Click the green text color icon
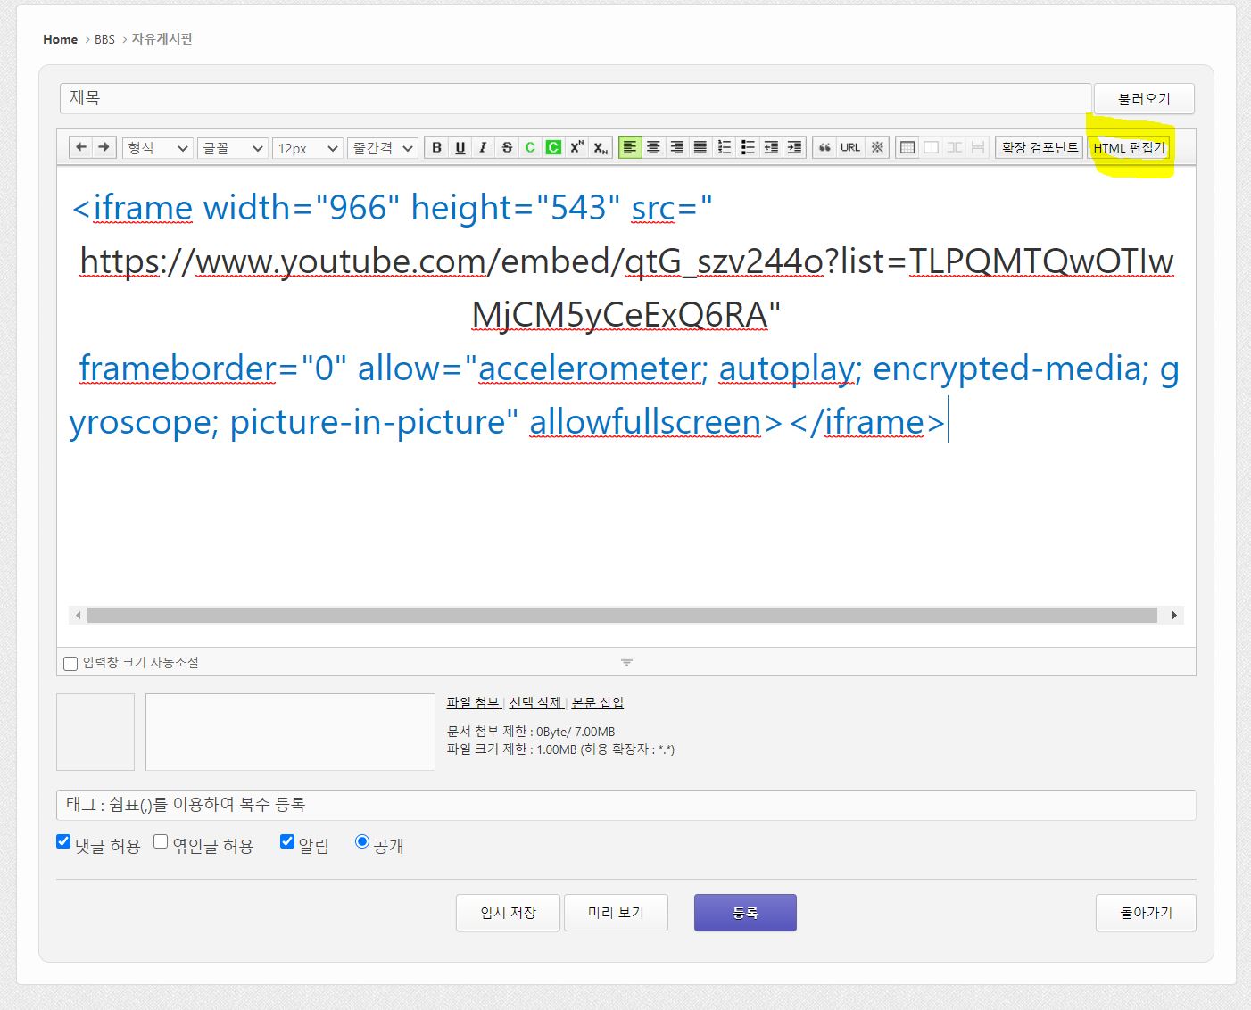Viewport: 1251px width, 1010px height. pyautogui.click(x=530, y=148)
